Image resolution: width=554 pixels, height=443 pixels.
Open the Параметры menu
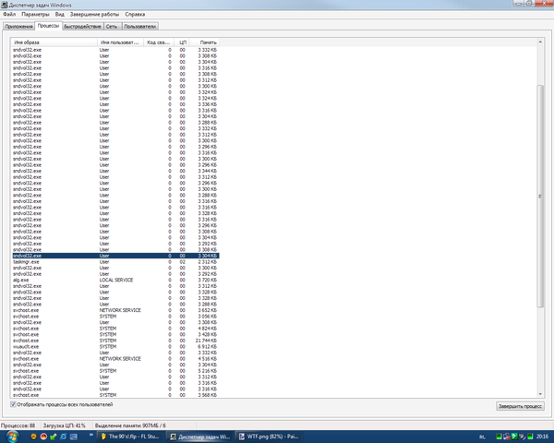pyautogui.click(x=36, y=16)
